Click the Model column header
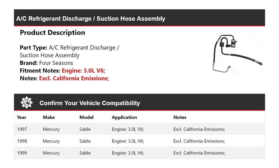 pyautogui.click(x=86, y=117)
